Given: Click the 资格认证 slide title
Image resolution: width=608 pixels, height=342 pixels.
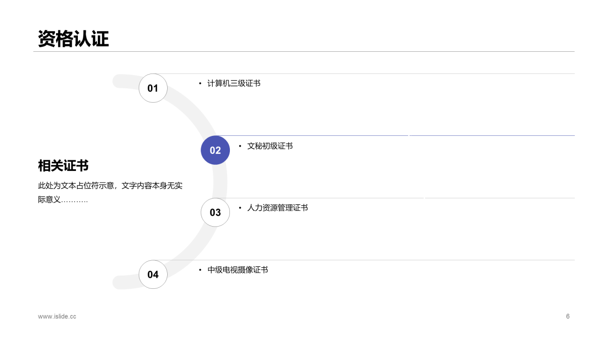Looking at the screenshot, I should (74, 38).
